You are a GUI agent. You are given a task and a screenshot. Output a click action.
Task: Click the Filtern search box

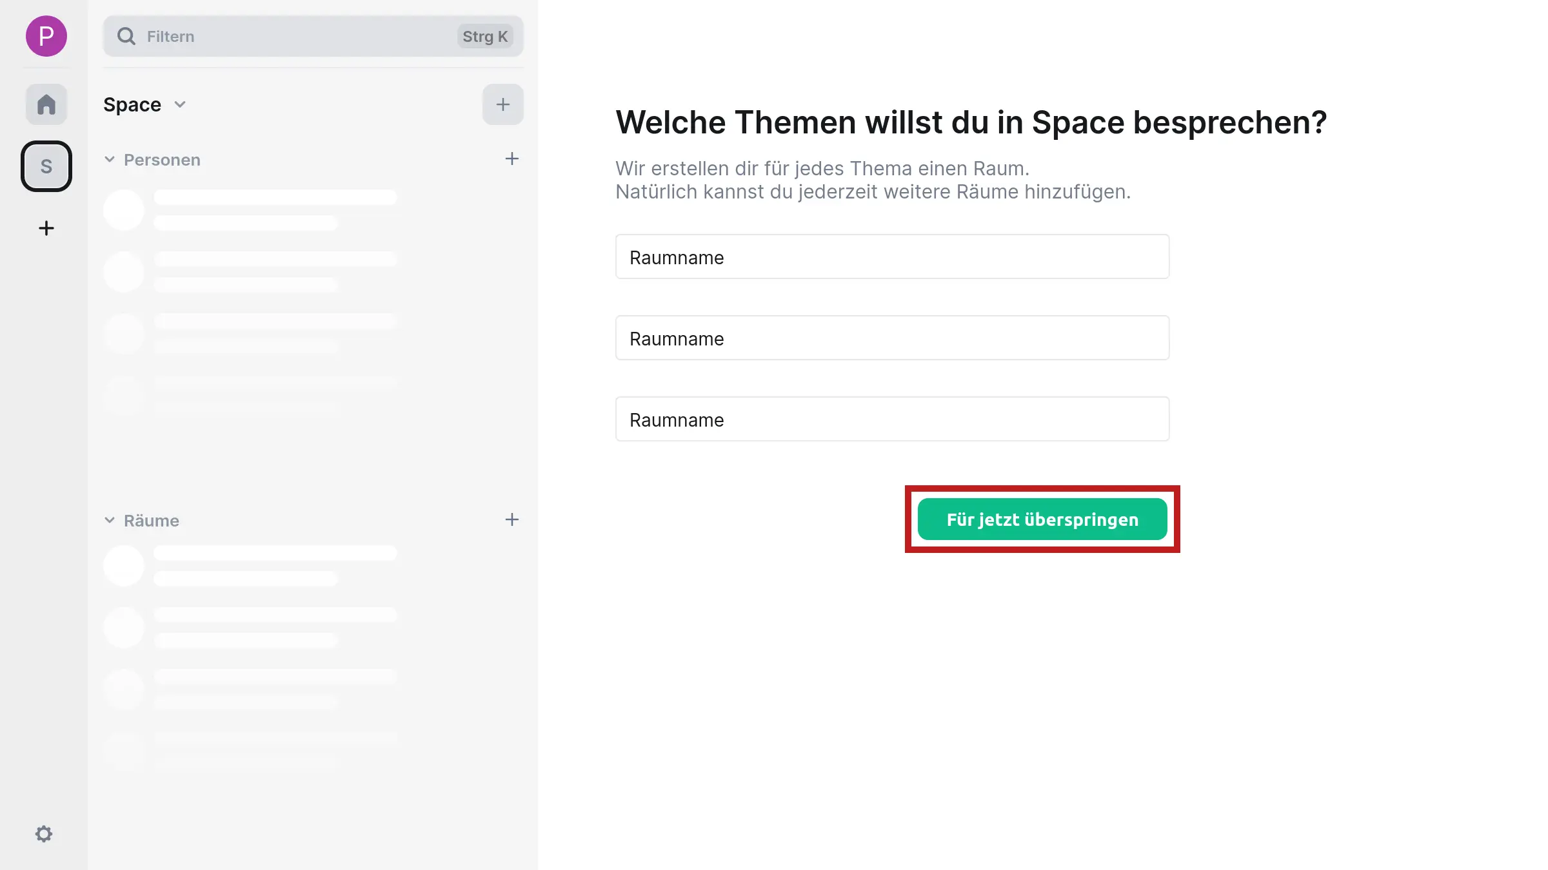pyautogui.click(x=290, y=36)
